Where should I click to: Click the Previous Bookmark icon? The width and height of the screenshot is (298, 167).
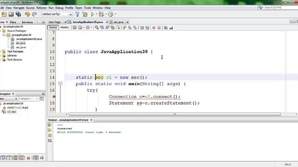tap(124, 28)
